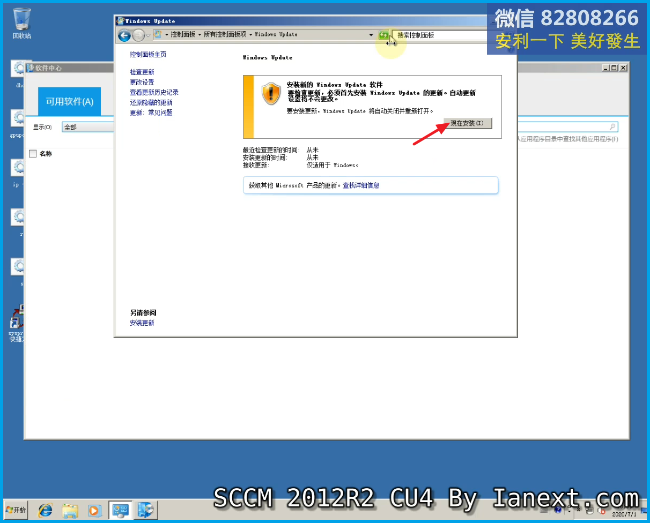Click the Windows Update shield warning icon
The width and height of the screenshot is (650, 523).
(x=271, y=93)
